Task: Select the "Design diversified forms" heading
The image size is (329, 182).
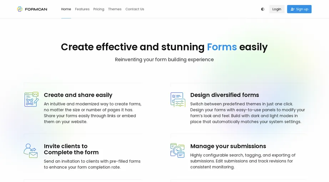Action: [224, 95]
